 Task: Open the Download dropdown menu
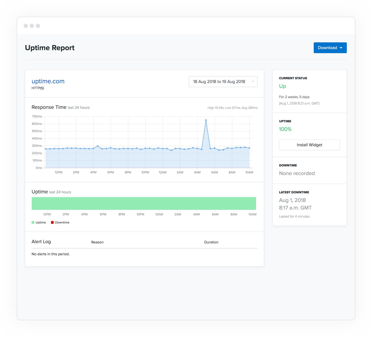pyautogui.click(x=330, y=48)
